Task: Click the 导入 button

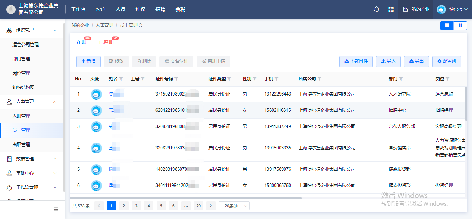Action: click(388, 61)
